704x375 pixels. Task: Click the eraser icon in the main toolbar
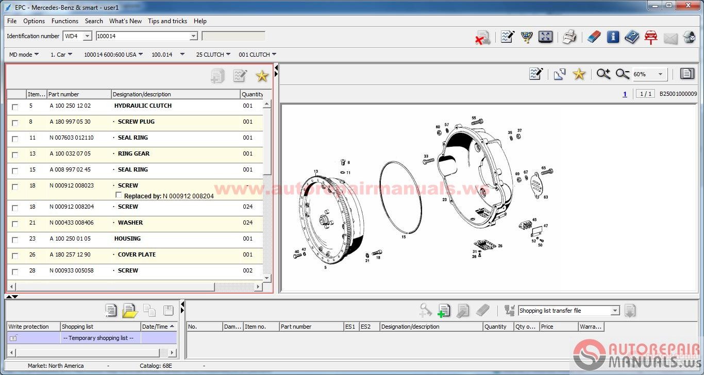pos(594,37)
